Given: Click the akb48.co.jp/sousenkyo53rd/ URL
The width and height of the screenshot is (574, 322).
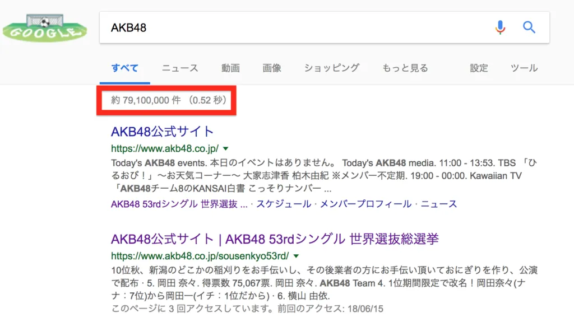Looking at the screenshot, I should [x=200, y=256].
